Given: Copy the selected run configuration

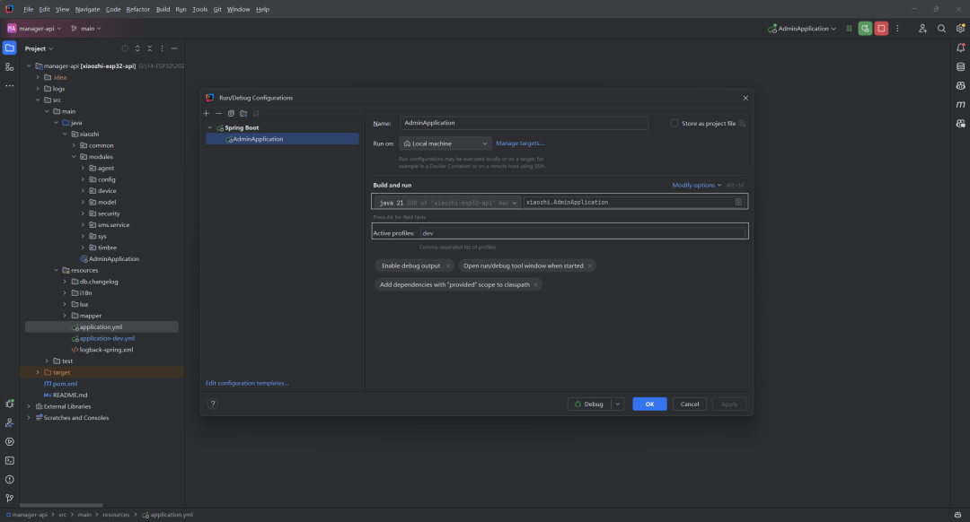Looking at the screenshot, I should pos(231,114).
